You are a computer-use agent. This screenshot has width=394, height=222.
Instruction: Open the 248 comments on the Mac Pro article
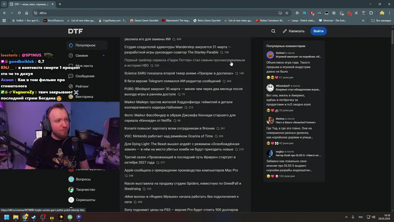coord(129,176)
